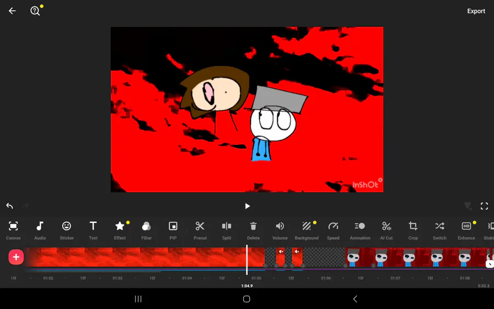The width and height of the screenshot is (494, 309).
Task: Open the PIP tool
Action: [173, 231]
